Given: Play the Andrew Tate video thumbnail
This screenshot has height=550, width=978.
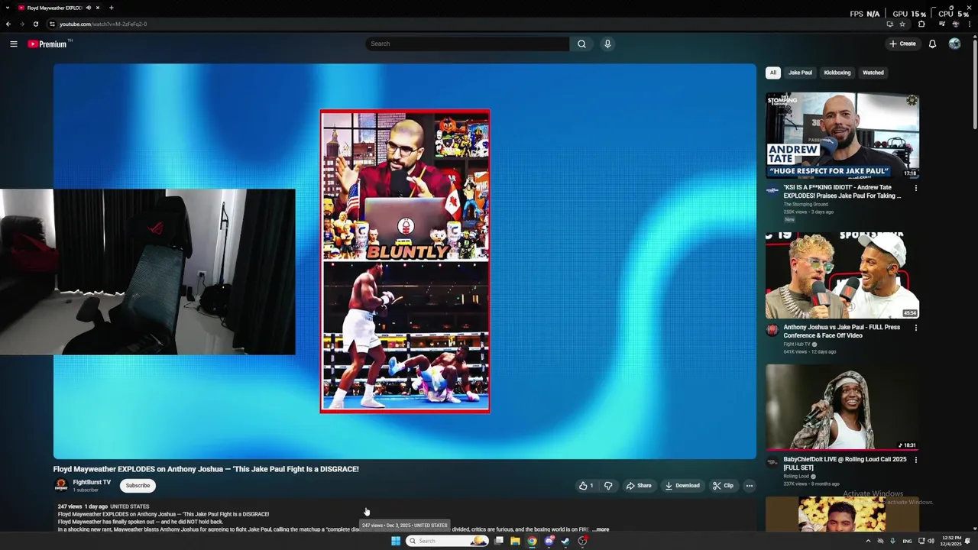Looking at the screenshot, I should pyautogui.click(x=842, y=136).
